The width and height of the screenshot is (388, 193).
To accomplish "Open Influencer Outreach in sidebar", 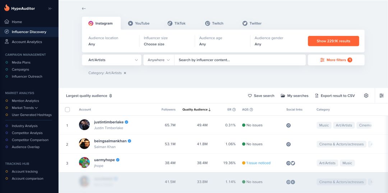I will tap(27, 77).
